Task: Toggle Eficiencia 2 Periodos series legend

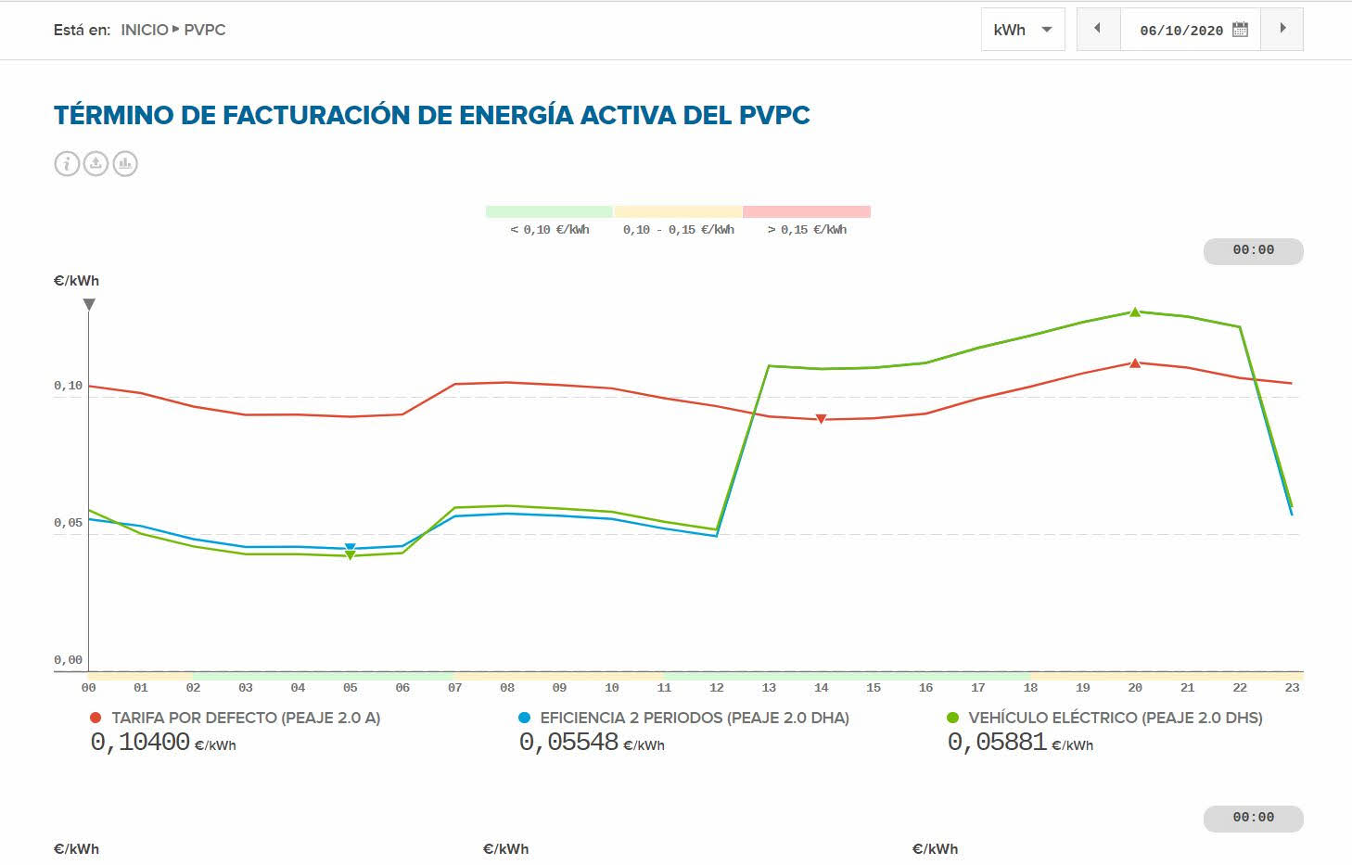Action: pos(694,718)
